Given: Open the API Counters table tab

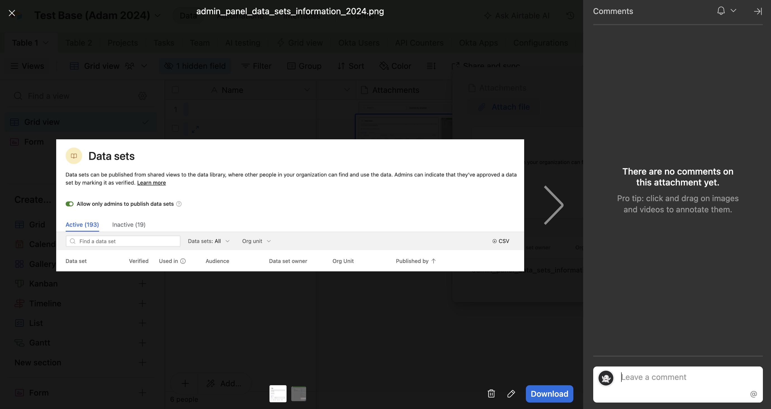Looking at the screenshot, I should tap(419, 43).
